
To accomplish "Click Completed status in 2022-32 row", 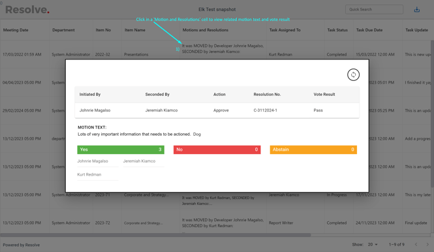I will coord(336,55).
